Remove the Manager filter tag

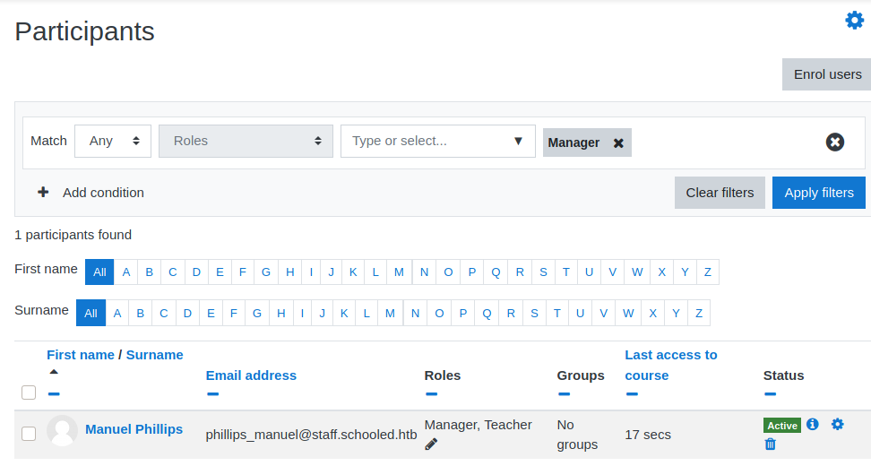pyautogui.click(x=618, y=142)
